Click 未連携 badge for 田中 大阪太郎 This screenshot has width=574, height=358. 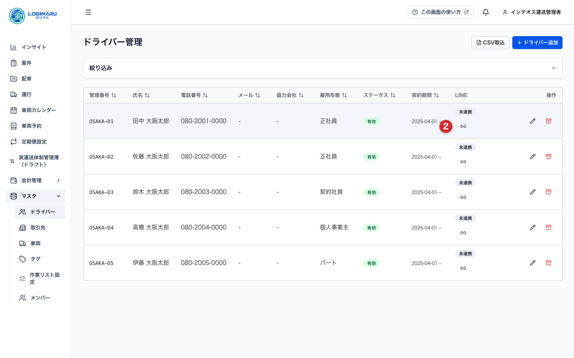465,112
